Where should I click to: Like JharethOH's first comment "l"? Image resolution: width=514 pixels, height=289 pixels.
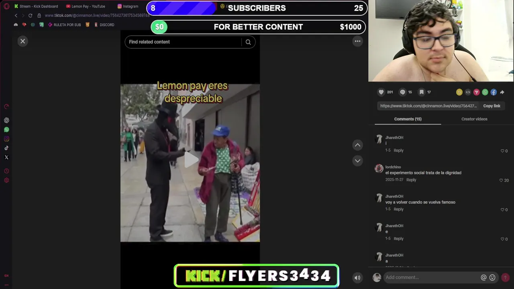click(x=502, y=151)
